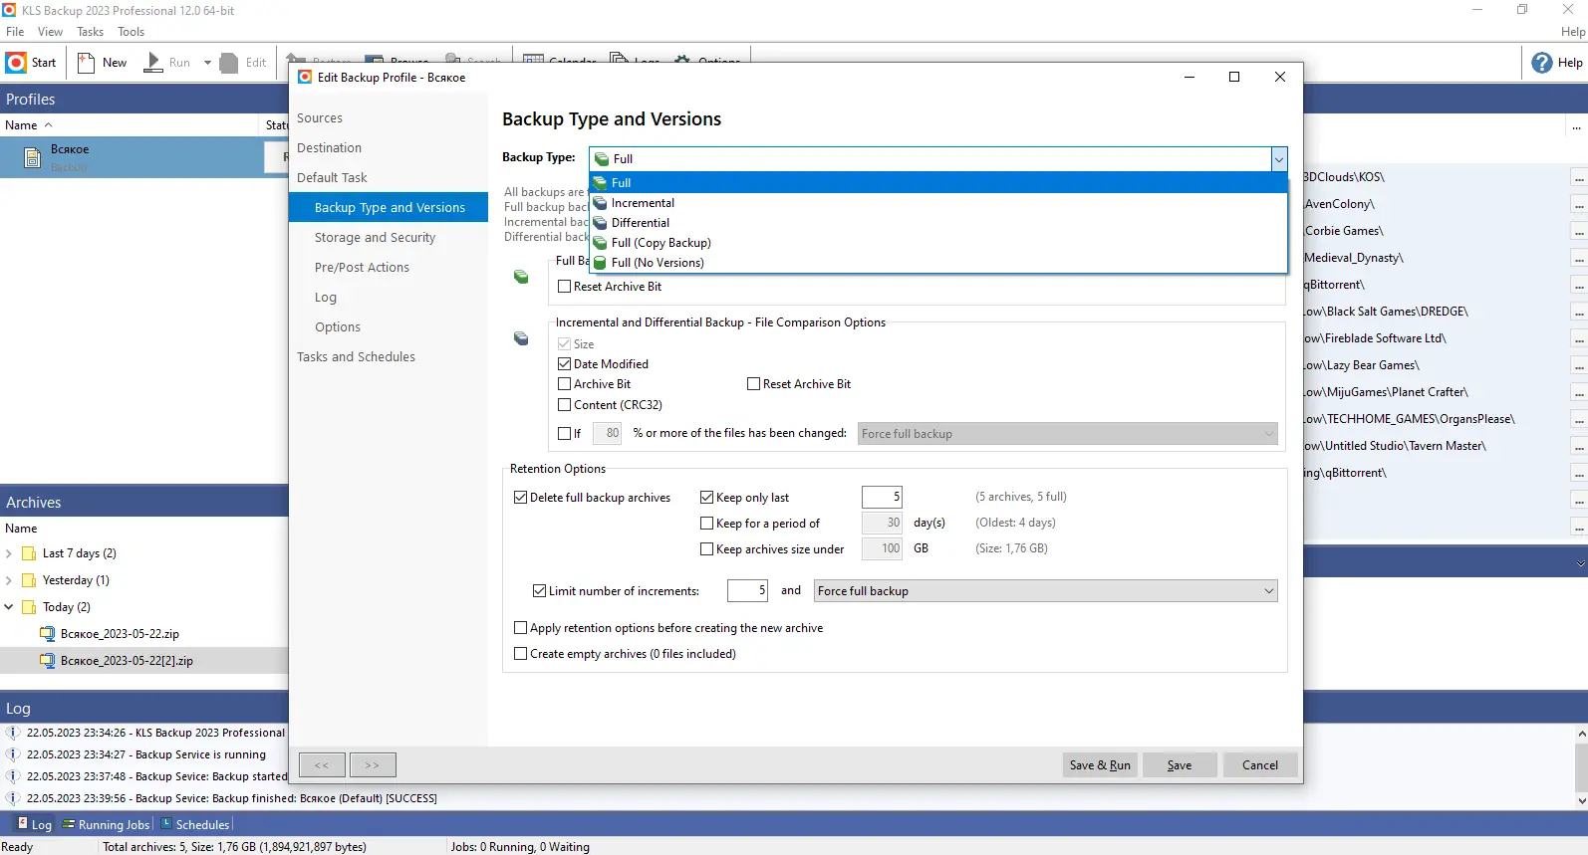Open Tasks and Schedules section
1588x855 pixels.
[356, 357]
